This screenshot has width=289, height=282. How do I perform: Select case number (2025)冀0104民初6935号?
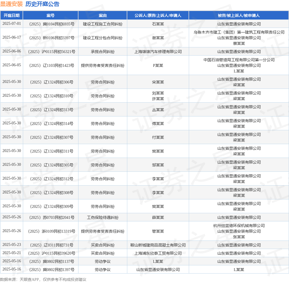click(52, 24)
